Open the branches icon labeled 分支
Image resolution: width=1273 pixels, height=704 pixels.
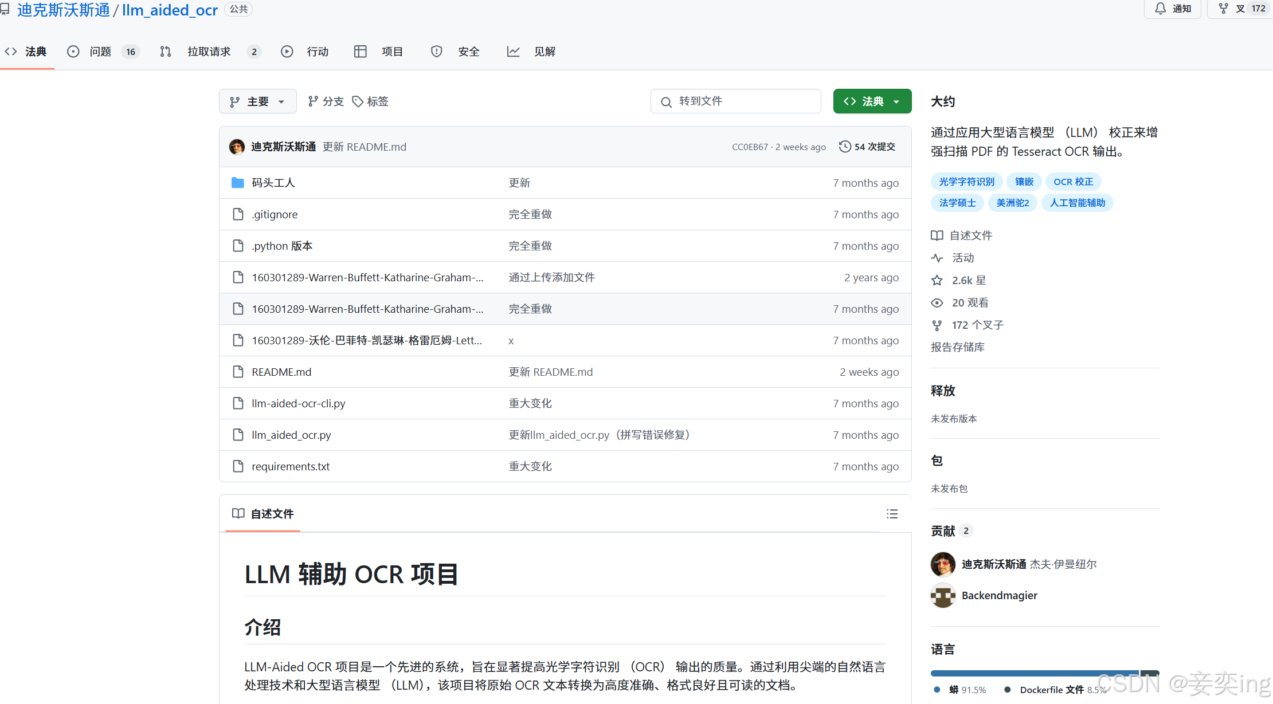(313, 101)
